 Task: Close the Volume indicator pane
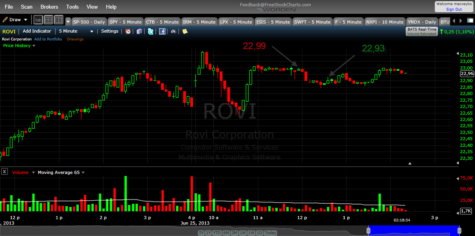(4, 172)
